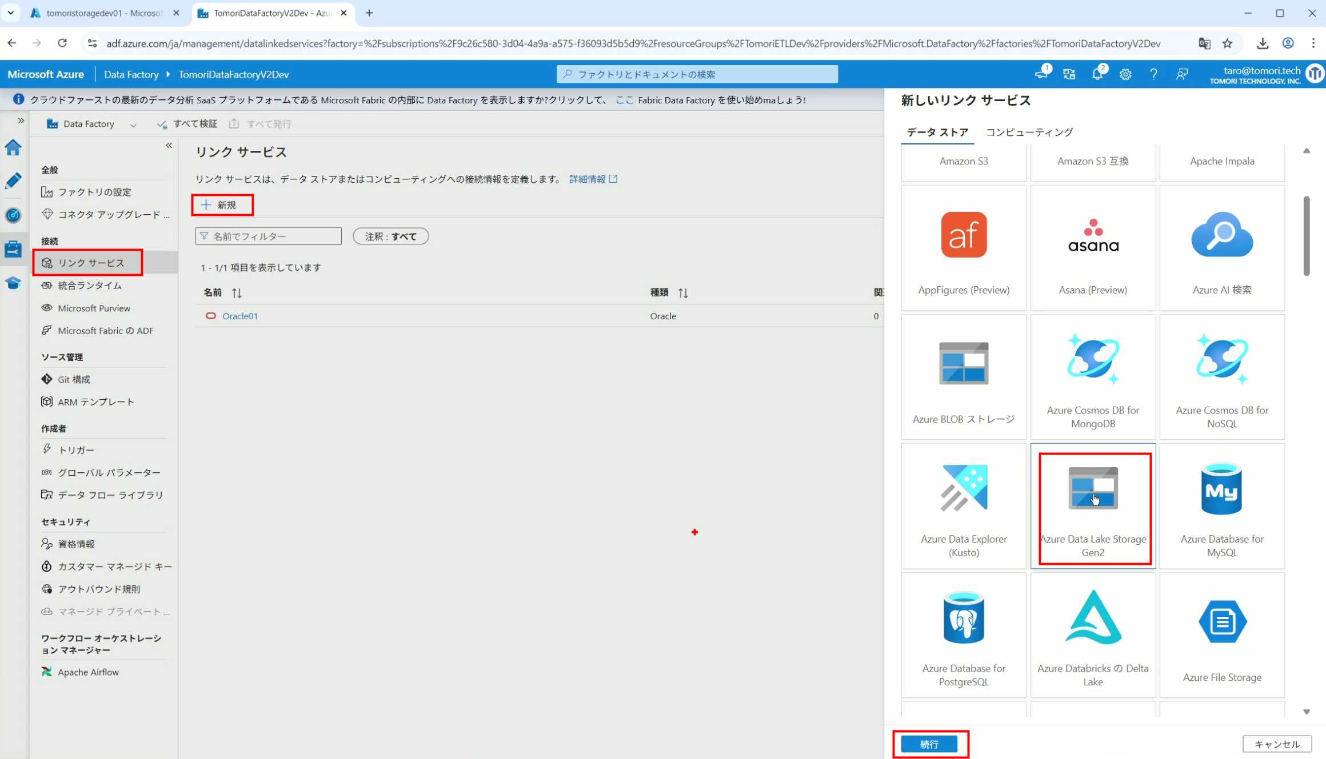Click the Home icon in left rail

point(13,147)
